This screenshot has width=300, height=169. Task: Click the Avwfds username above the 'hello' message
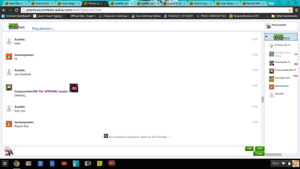(20, 39)
